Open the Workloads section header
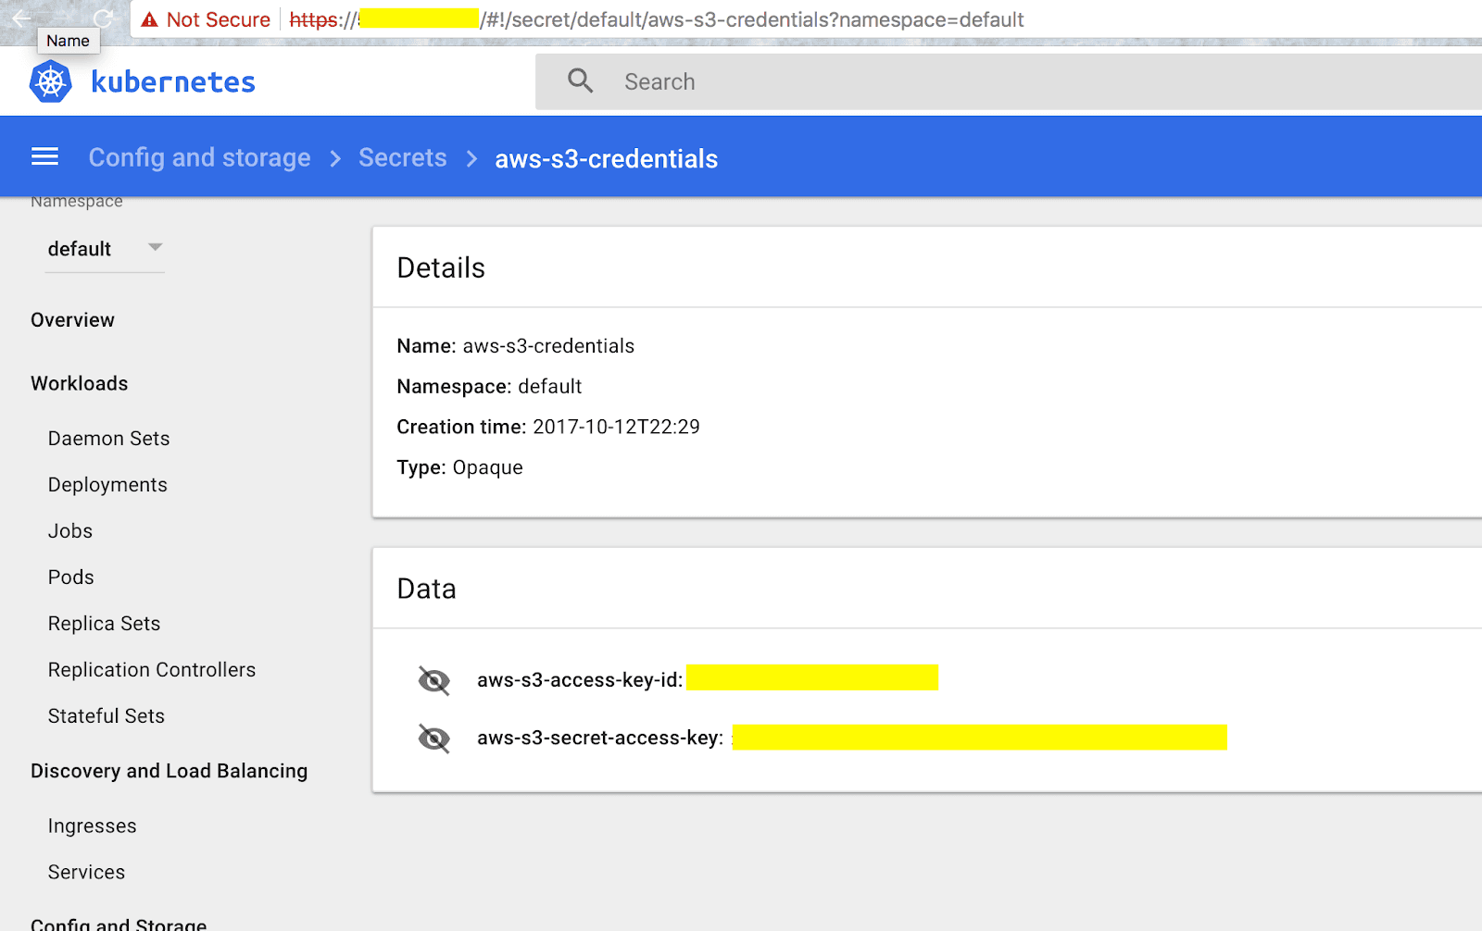The width and height of the screenshot is (1482, 931). click(80, 383)
